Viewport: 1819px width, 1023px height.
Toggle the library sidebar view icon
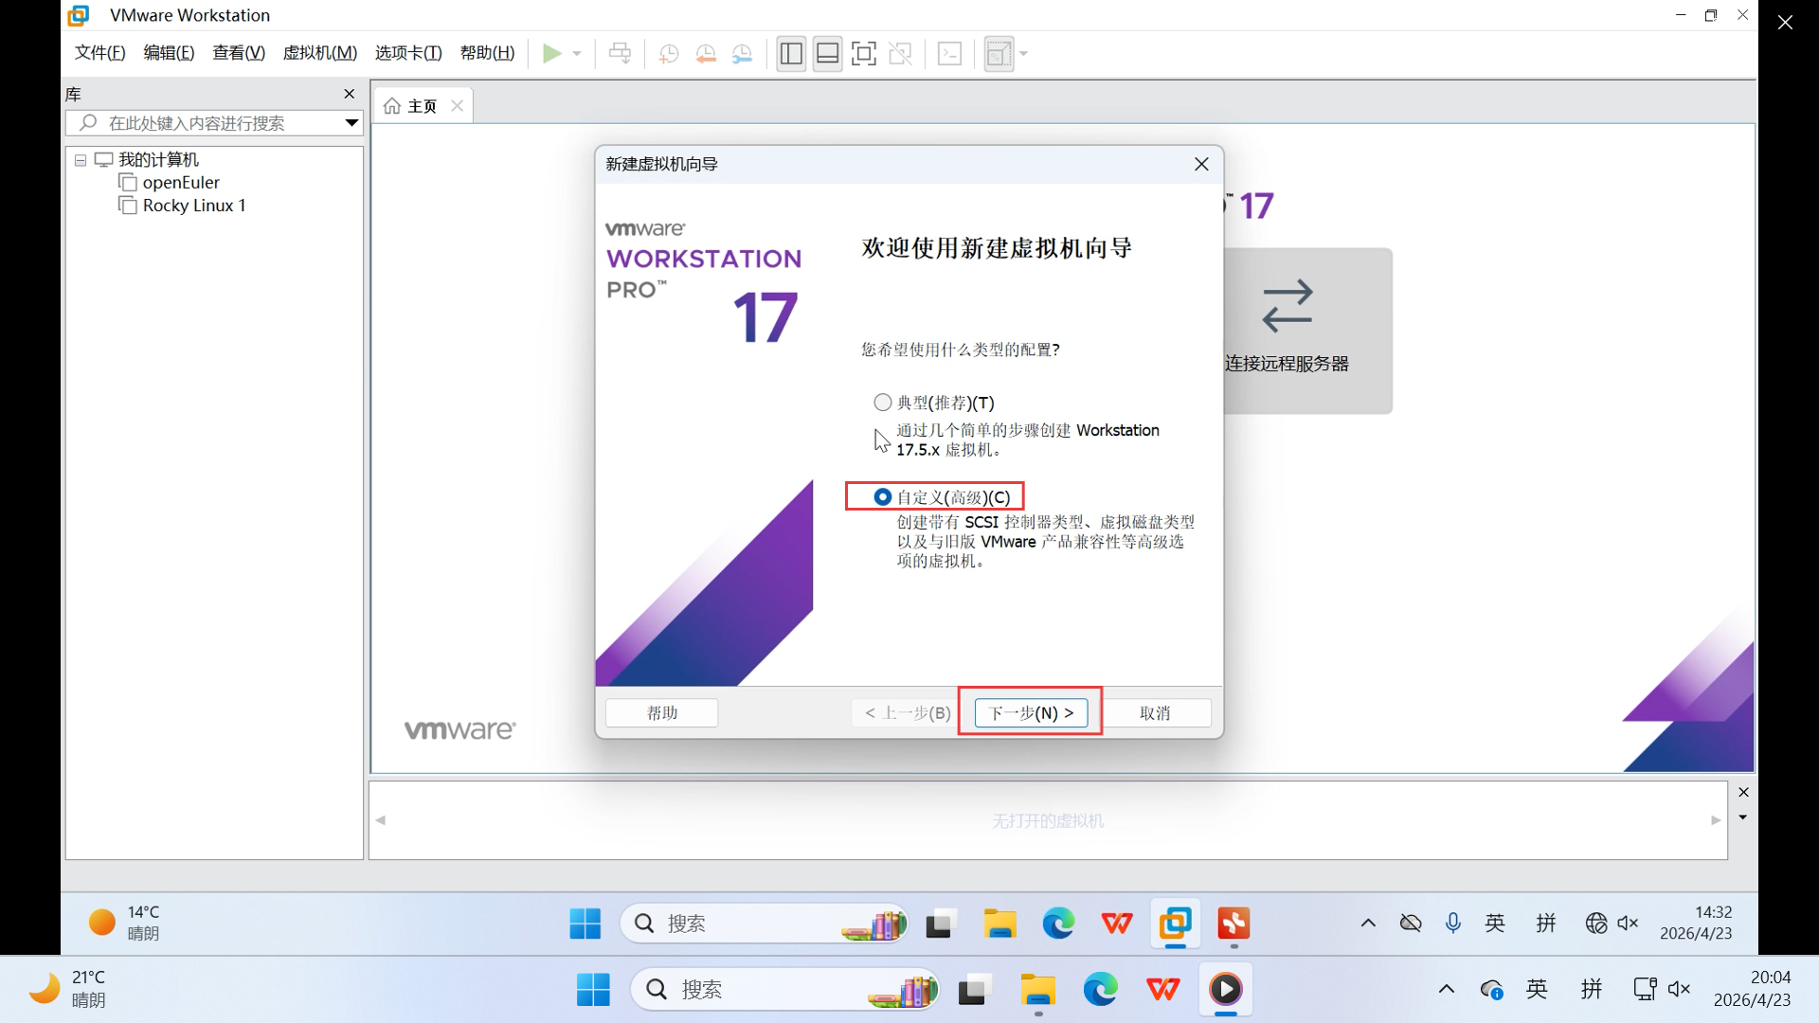[x=791, y=54]
